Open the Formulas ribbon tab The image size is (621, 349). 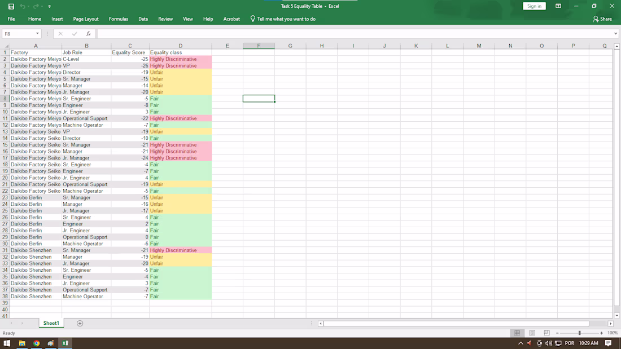(119, 19)
